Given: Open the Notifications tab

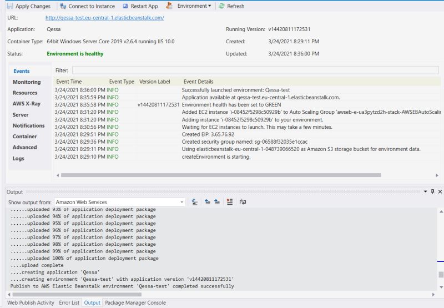Looking at the screenshot, I should 29,125.
